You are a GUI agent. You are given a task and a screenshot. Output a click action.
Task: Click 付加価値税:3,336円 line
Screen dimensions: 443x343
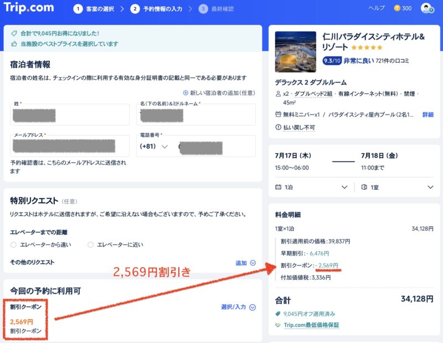(306, 278)
